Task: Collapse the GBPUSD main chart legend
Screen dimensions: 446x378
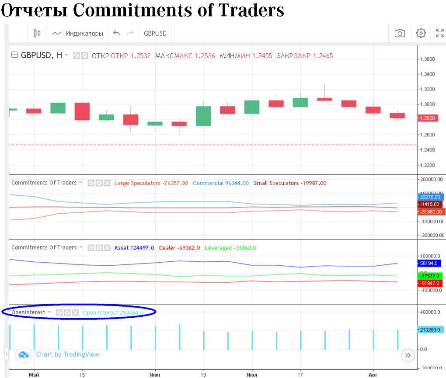Action: click(x=14, y=55)
